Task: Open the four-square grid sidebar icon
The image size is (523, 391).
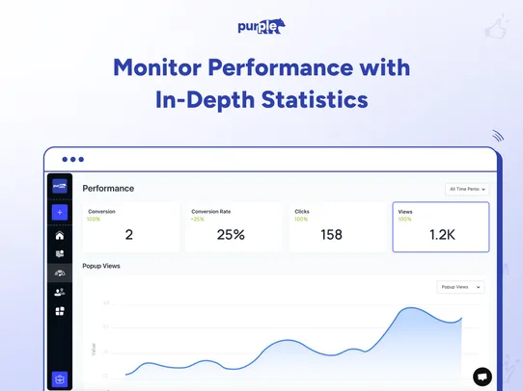Action: [60, 311]
